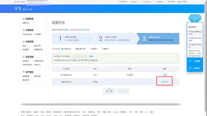Select the 中国大陆 radio button

tap(62, 49)
